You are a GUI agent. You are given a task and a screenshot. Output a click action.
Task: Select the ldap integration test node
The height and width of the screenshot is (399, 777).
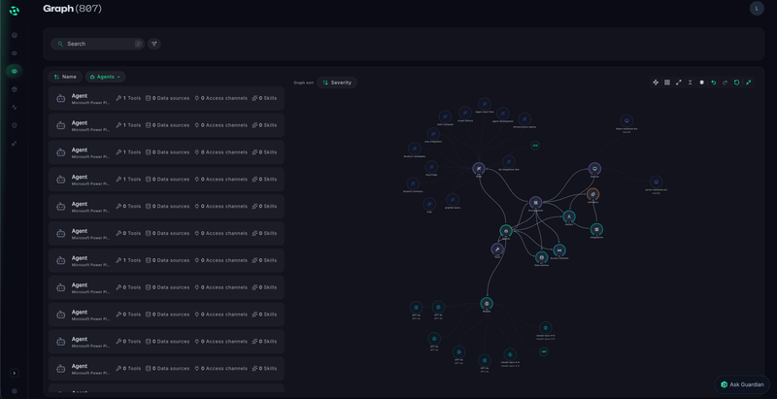coord(509,161)
